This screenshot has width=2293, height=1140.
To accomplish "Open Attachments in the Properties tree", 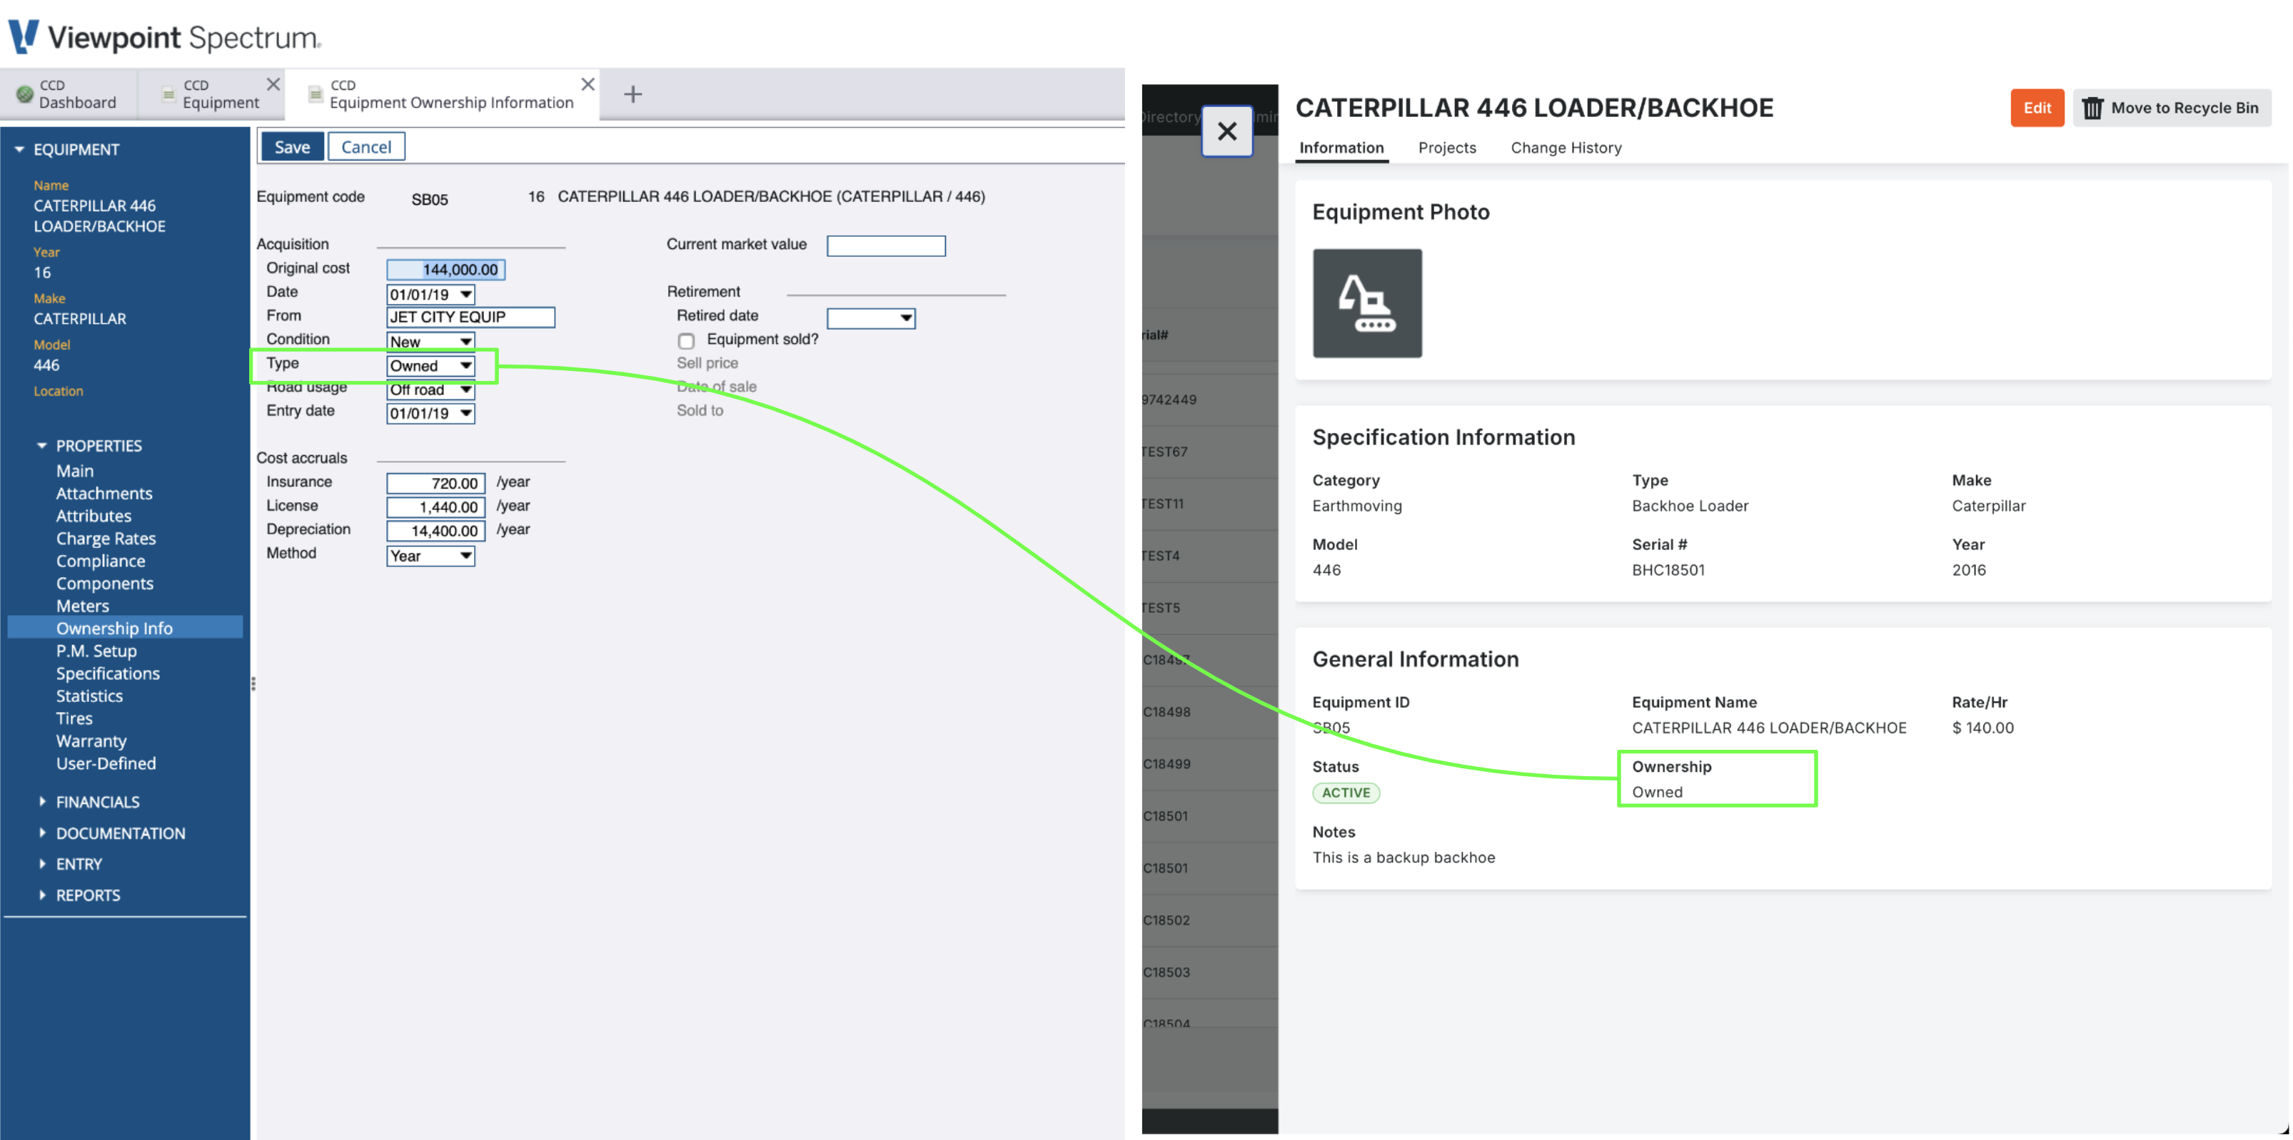I will 104,493.
